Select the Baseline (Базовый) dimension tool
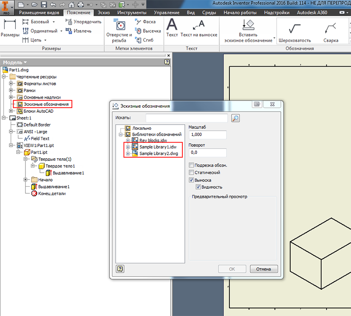This screenshot has height=316, width=351. coord(36,22)
